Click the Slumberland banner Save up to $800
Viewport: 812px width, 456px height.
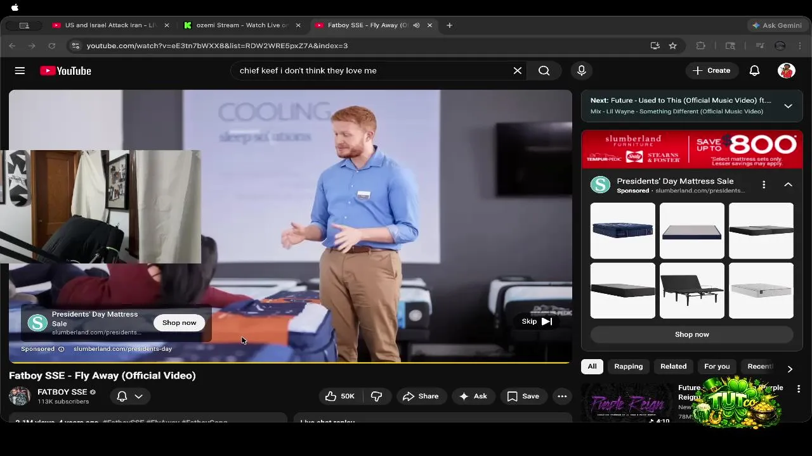point(692,149)
